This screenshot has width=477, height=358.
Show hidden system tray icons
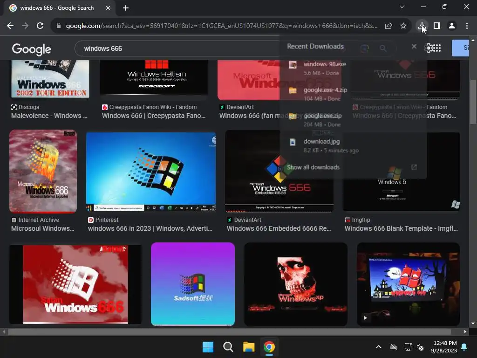(379, 347)
